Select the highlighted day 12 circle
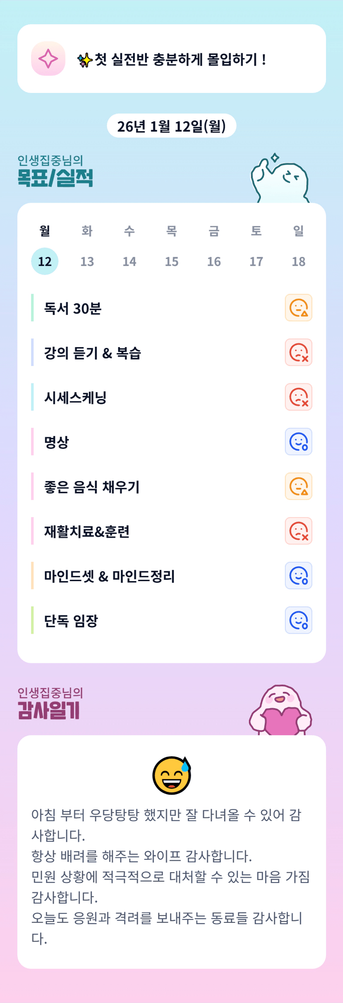This screenshot has height=1003, width=343. [45, 261]
